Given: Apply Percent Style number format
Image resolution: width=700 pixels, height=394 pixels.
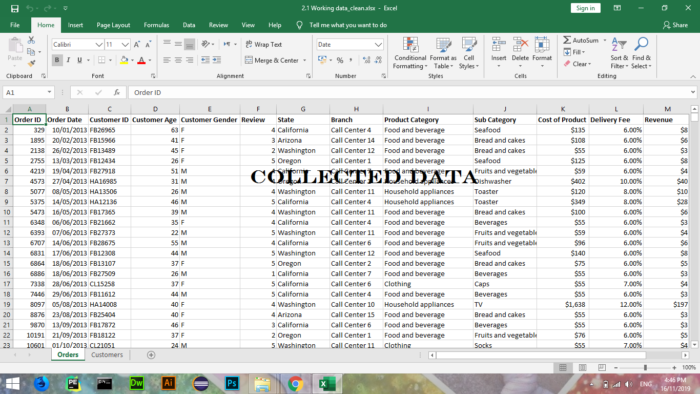Looking at the screenshot, I should tap(340, 60).
